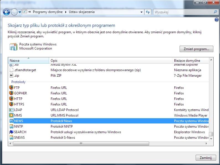Click 'URL:LDAP Protocol' description

tap(64, 110)
